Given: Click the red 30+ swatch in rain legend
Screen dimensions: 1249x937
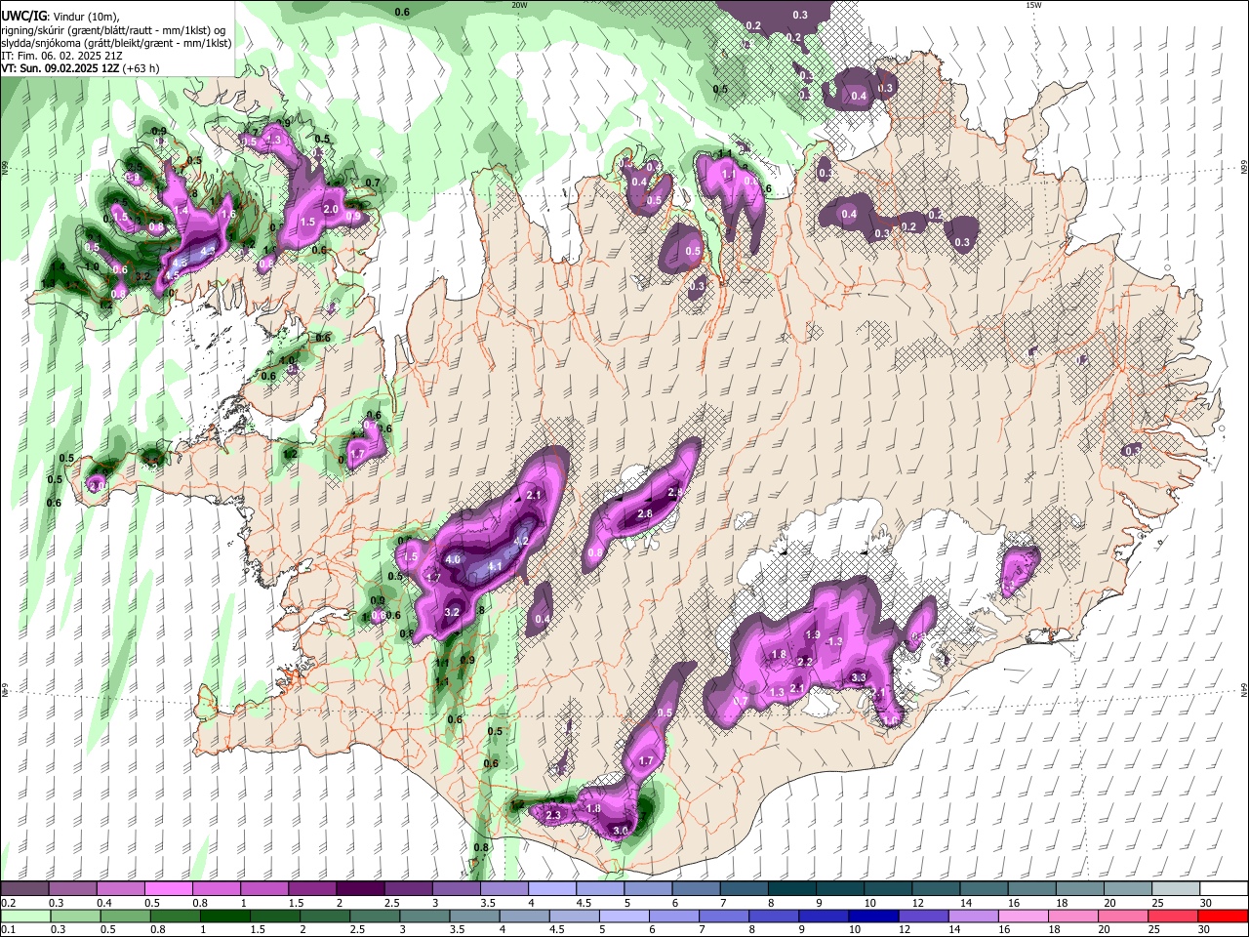Looking at the screenshot, I should click(x=1224, y=916).
